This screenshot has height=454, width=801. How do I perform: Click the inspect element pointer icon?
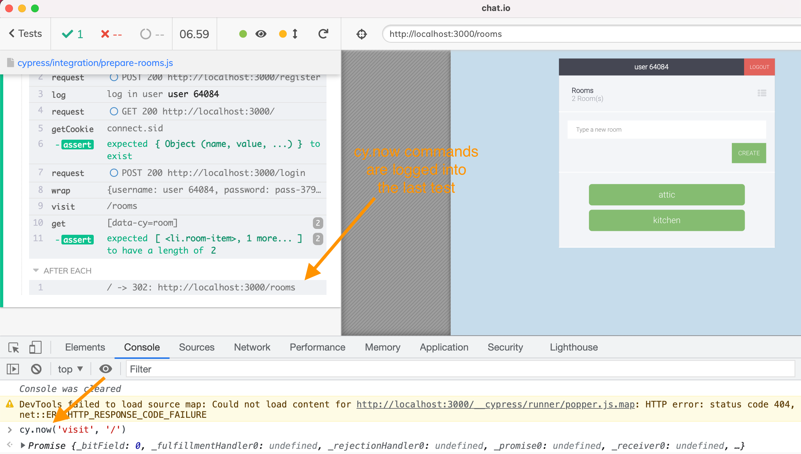click(14, 348)
